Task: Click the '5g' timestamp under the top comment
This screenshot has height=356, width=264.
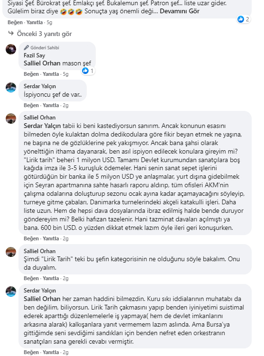Action: pos(49,22)
